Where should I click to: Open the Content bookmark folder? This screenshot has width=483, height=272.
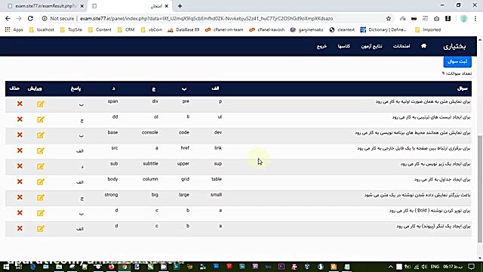pyautogui.click(x=100, y=30)
